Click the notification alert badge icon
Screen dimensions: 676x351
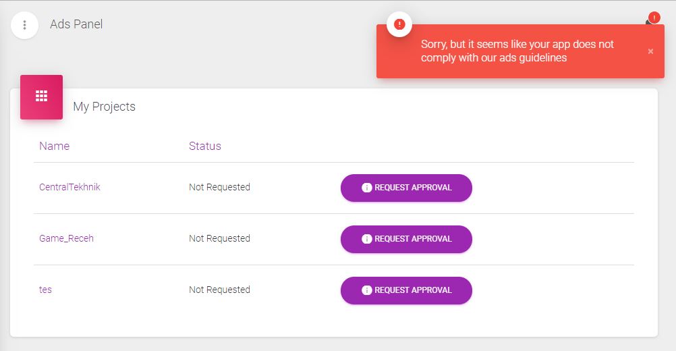click(x=653, y=18)
